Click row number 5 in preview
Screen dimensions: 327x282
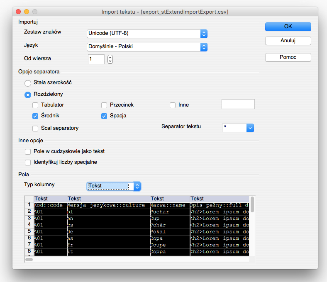pyautogui.click(x=29, y=231)
